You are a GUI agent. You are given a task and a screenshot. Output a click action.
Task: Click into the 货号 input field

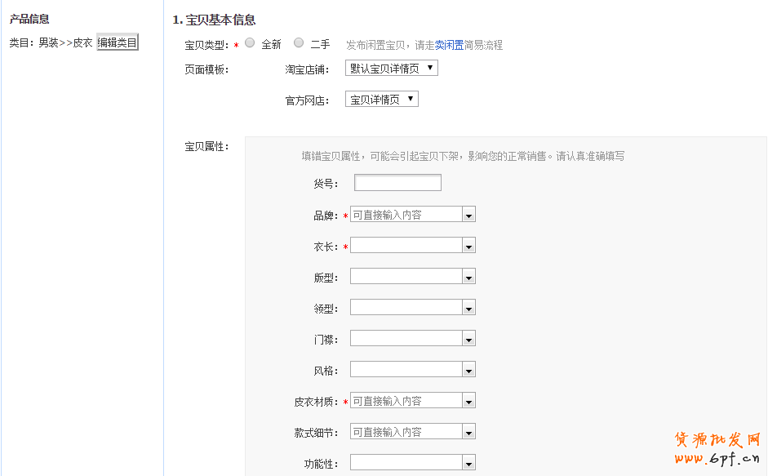[x=397, y=183]
